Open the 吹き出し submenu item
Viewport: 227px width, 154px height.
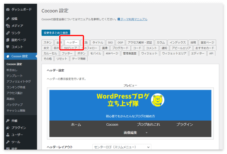pos(12,70)
